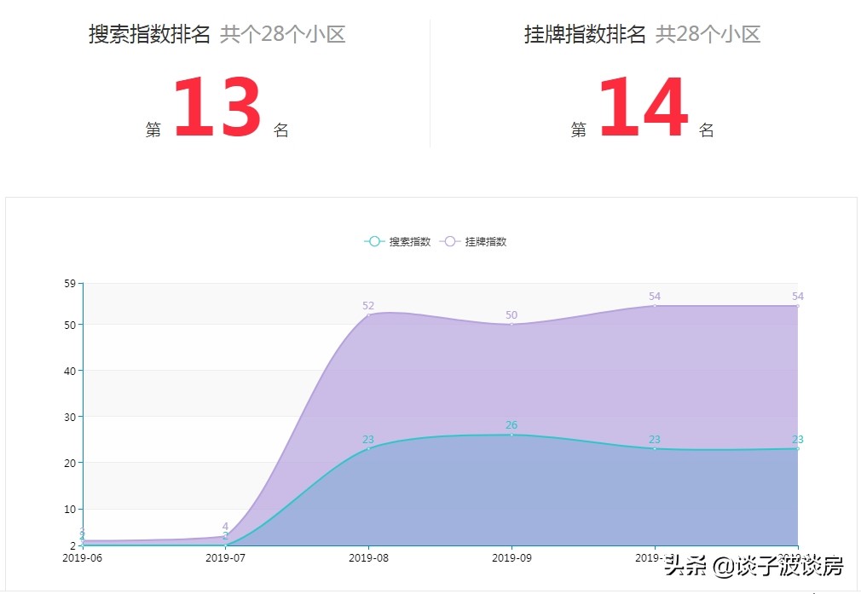Toggle the 挂牌指数 legend marker circle
This screenshot has height=594, width=861.
449,241
